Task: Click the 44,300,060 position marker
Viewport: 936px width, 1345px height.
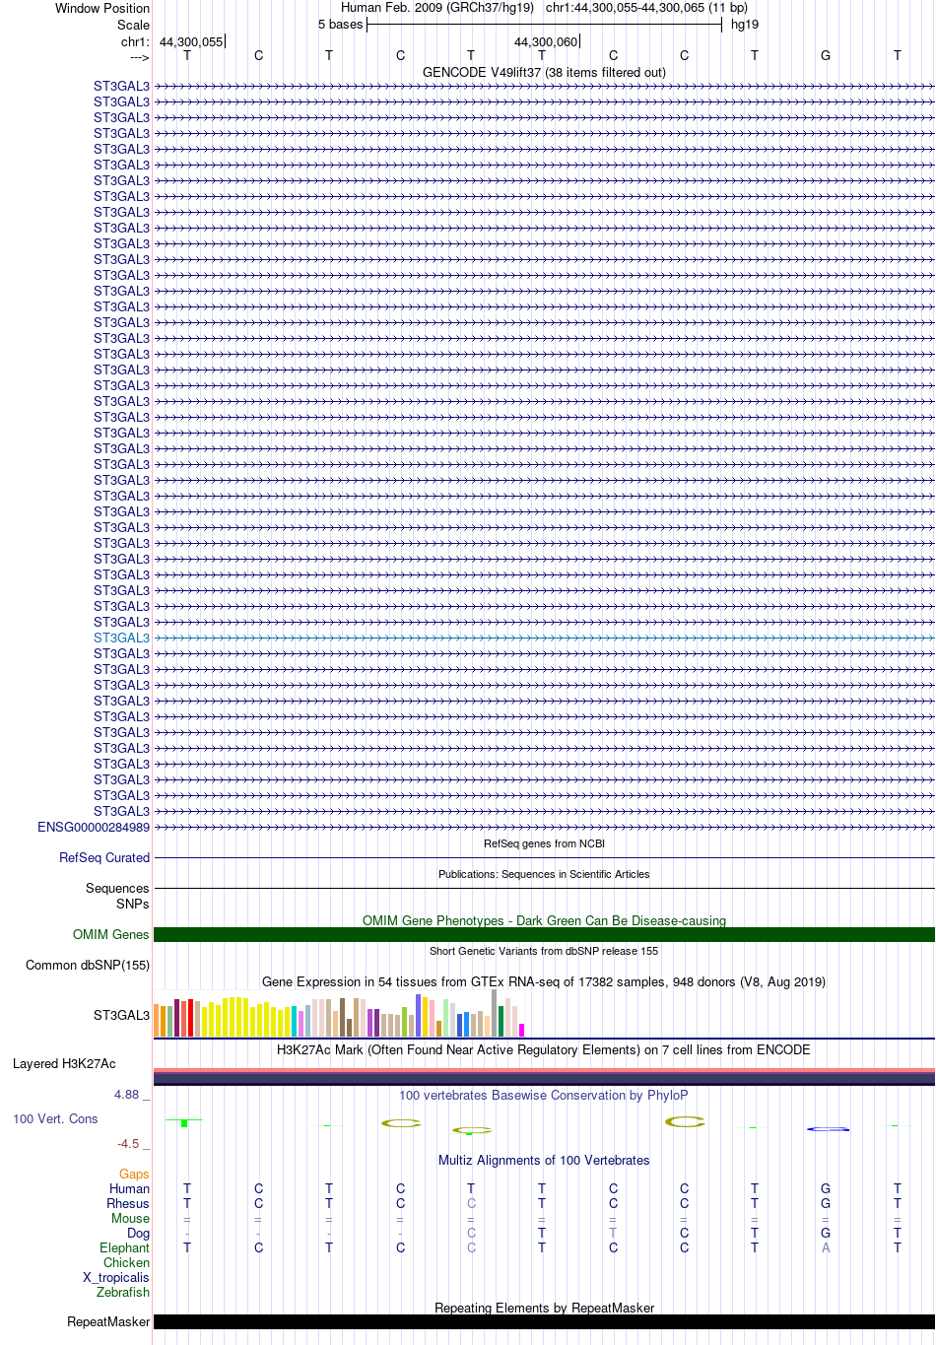Action: pos(546,41)
